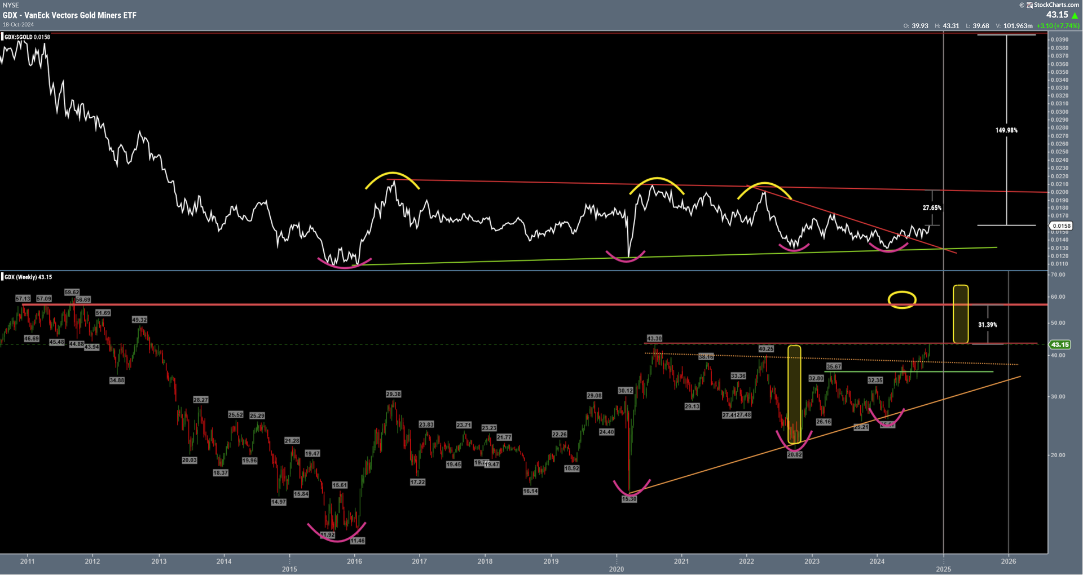Click the 23.83 price label
This screenshot has height=575, width=1083.
426,424
